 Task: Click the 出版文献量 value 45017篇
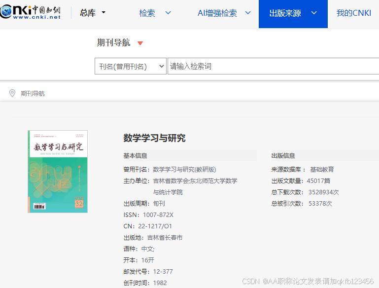tap(318, 180)
